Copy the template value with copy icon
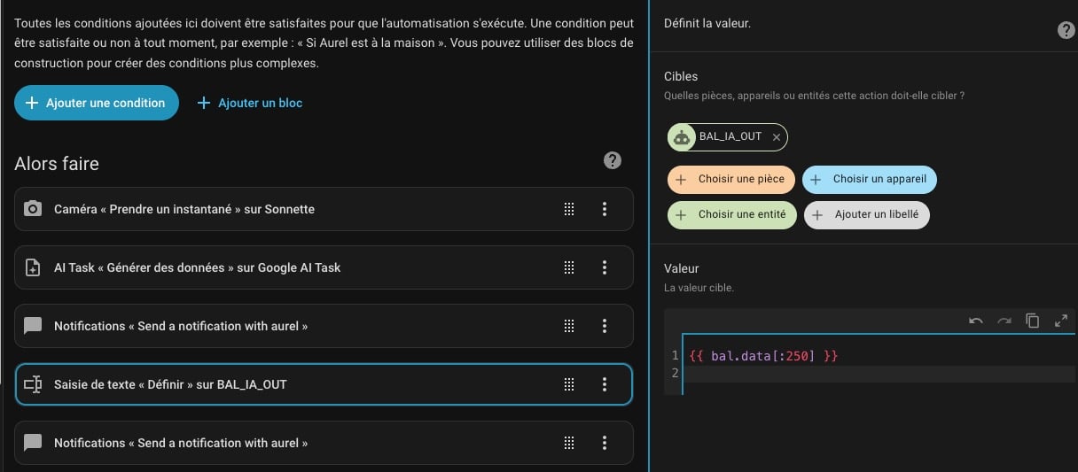The height and width of the screenshot is (472, 1078). click(x=1032, y=321)
